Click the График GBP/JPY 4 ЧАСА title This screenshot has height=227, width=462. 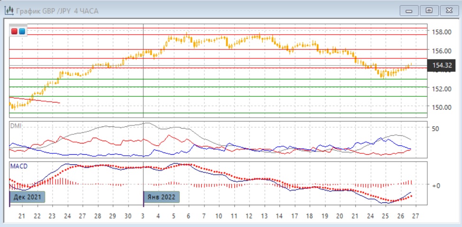(57, 10)
